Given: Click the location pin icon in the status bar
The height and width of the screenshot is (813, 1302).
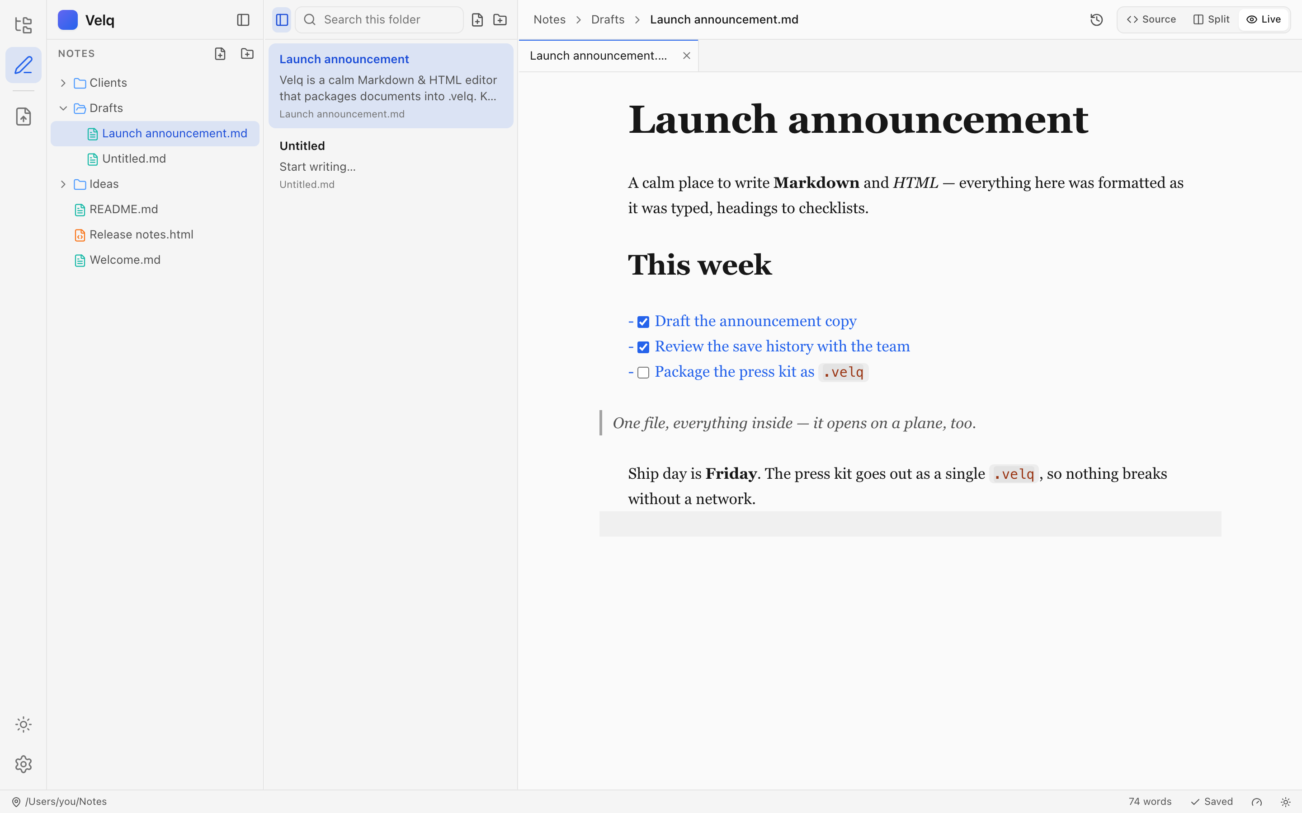Looking at the screenshot, I should (x=16, y=802).
